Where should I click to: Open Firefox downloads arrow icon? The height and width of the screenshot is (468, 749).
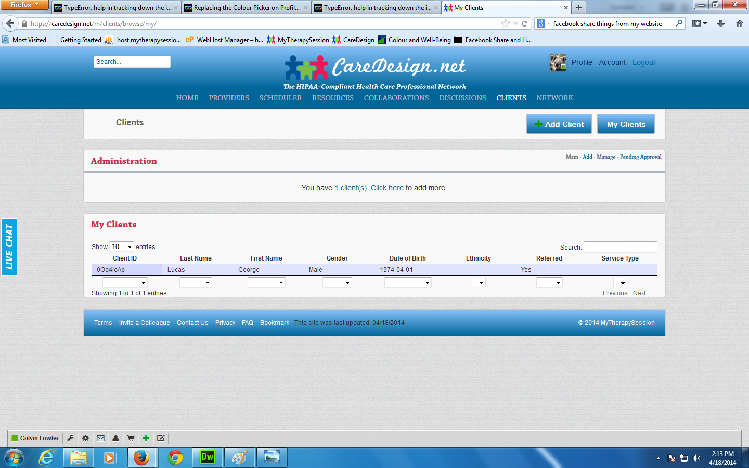point(720,23)
